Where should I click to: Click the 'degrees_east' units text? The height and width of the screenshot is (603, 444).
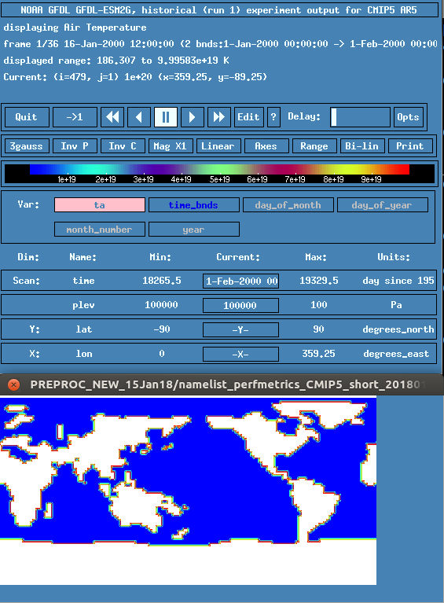[x=396, y=354]
